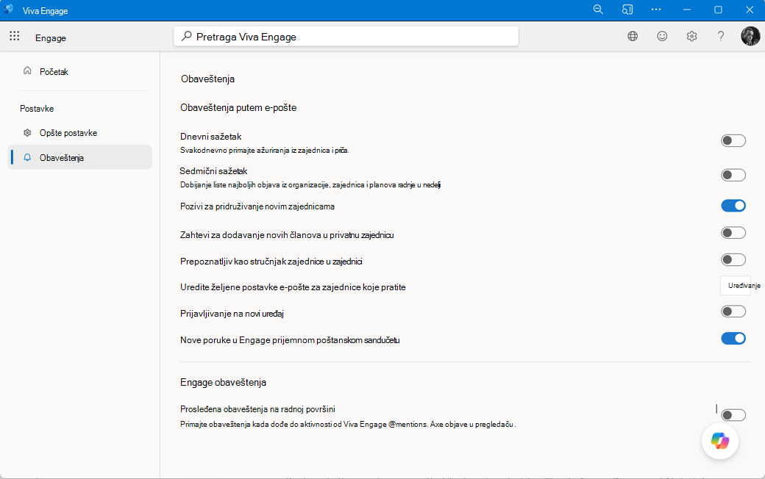Click the home icon next to Početak
The width and height of the screenshot is (765, 479).
coord(27,71)
